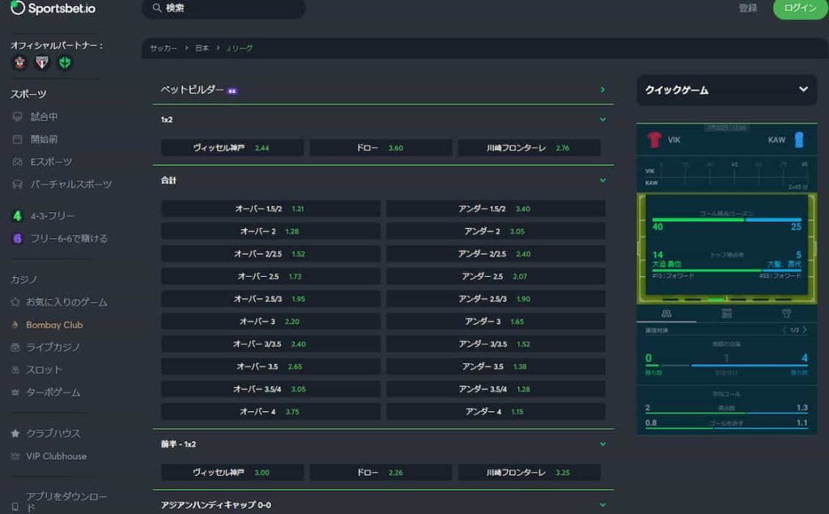Click the 開始前 calendar icon
This screenshot has width=829, height=514.
[18, 139]
